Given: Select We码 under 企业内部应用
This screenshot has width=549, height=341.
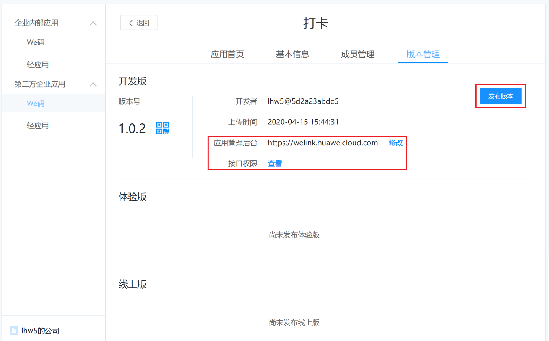Looking at the screenshot, I should [36, 42].
